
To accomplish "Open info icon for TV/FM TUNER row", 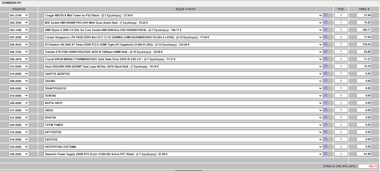I will click(x=325, y=124).
